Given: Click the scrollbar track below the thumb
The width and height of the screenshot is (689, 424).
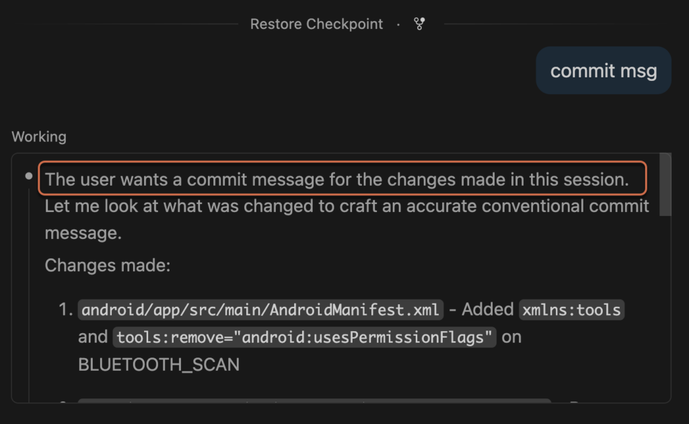Looking at the screenshot, I should point(665,303).
